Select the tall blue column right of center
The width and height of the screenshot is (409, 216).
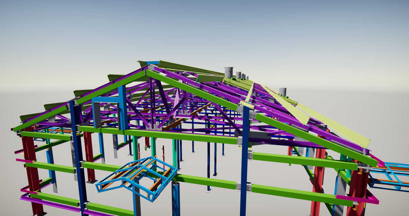click(244, 160)
